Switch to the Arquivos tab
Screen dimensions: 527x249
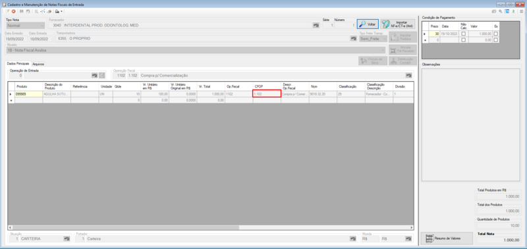point(38,64)
